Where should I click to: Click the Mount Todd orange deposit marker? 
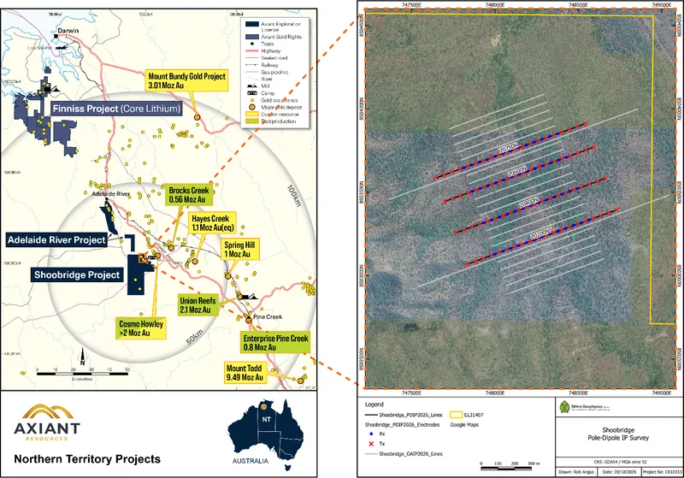(x=300, y=381)
